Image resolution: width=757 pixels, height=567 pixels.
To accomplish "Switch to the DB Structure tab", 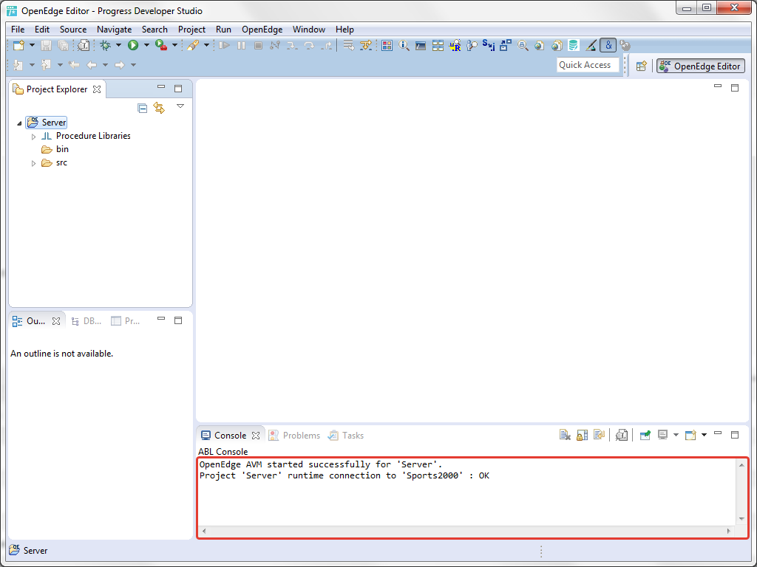I will (86, 321).
